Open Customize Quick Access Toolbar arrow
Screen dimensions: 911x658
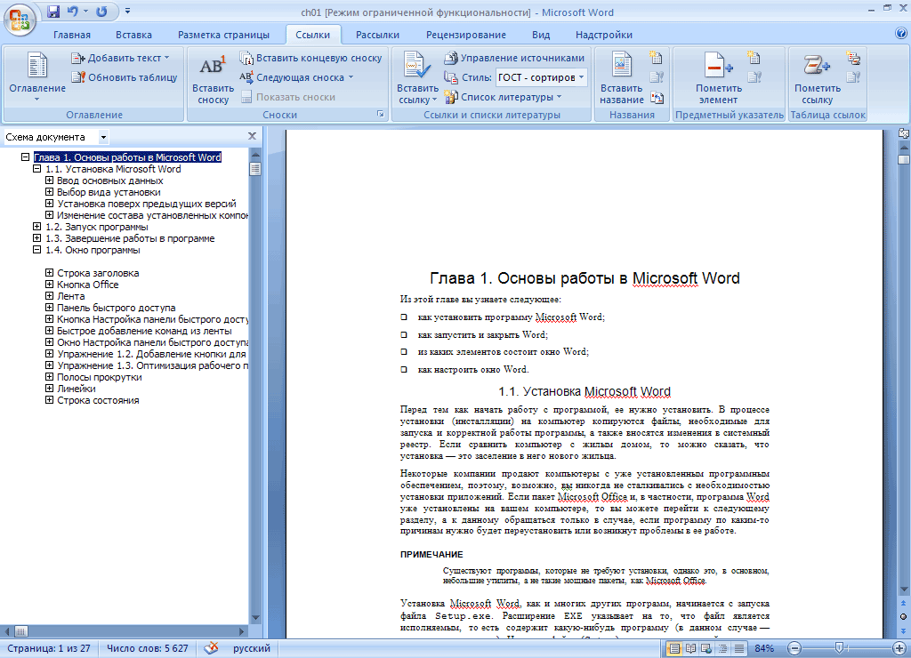tap(128, 11)
